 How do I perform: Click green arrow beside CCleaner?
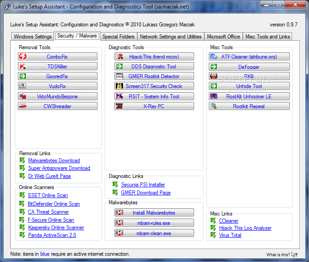tap(213, 220)
